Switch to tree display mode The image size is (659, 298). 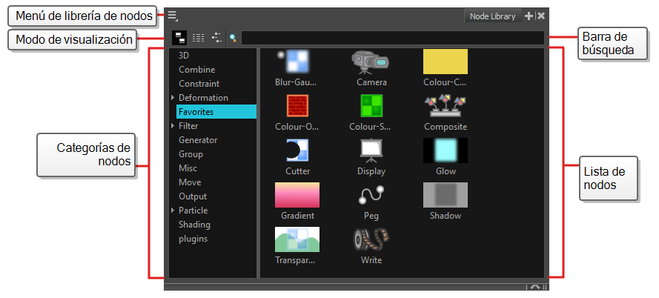pos(216,38)
